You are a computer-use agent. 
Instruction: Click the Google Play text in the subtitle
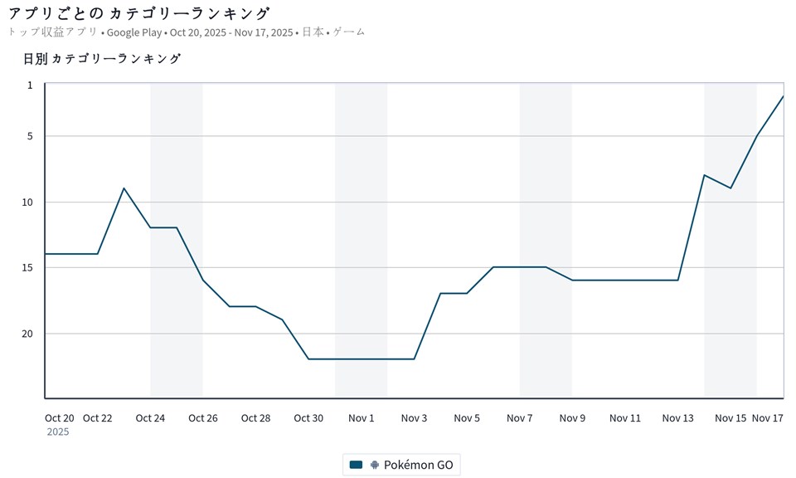click(133, 32)
